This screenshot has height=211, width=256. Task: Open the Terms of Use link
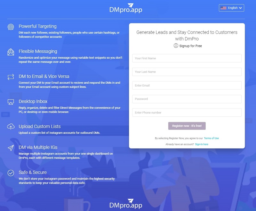pyautogui.click(x=211, y=138)
